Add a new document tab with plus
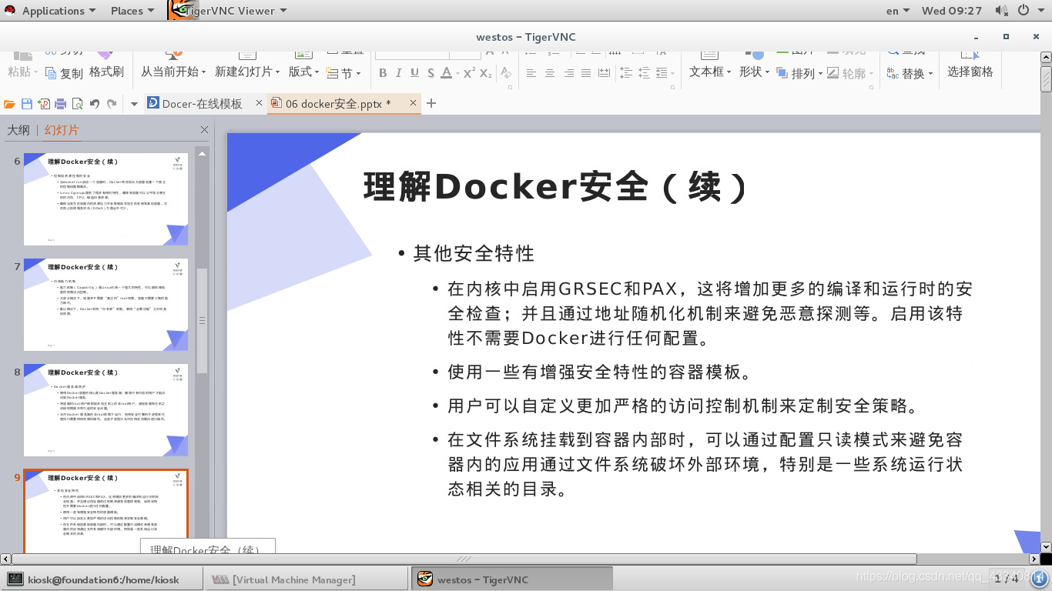 pyautogui.click(x=431, y=103)
